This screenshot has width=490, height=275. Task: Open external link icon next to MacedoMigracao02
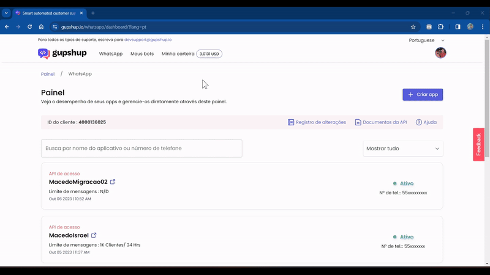point(113,182)
